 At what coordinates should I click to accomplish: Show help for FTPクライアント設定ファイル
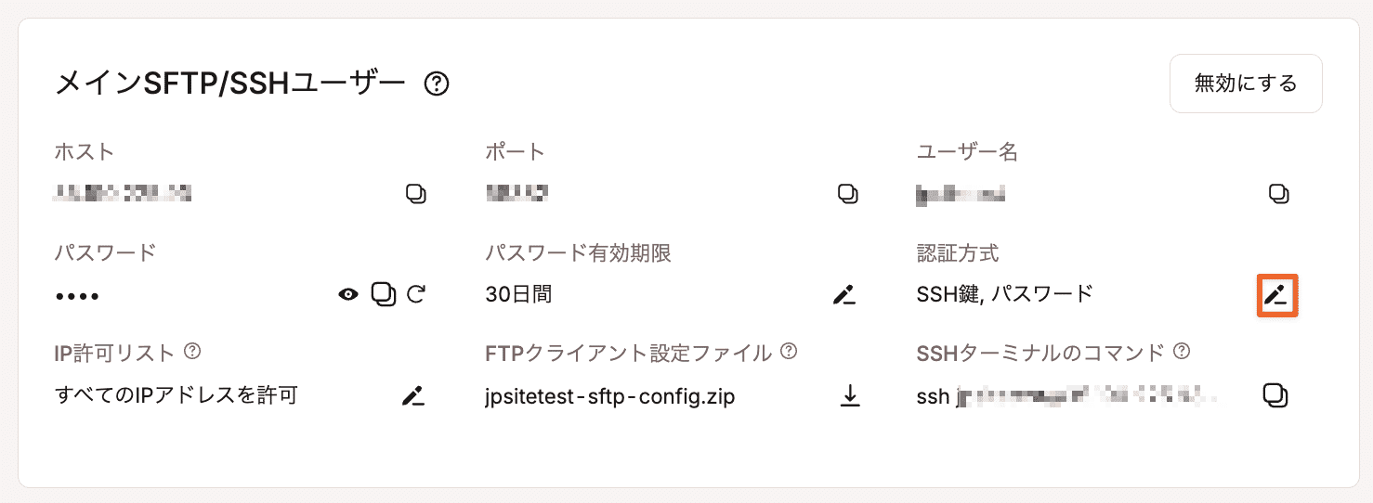[789, 351]
